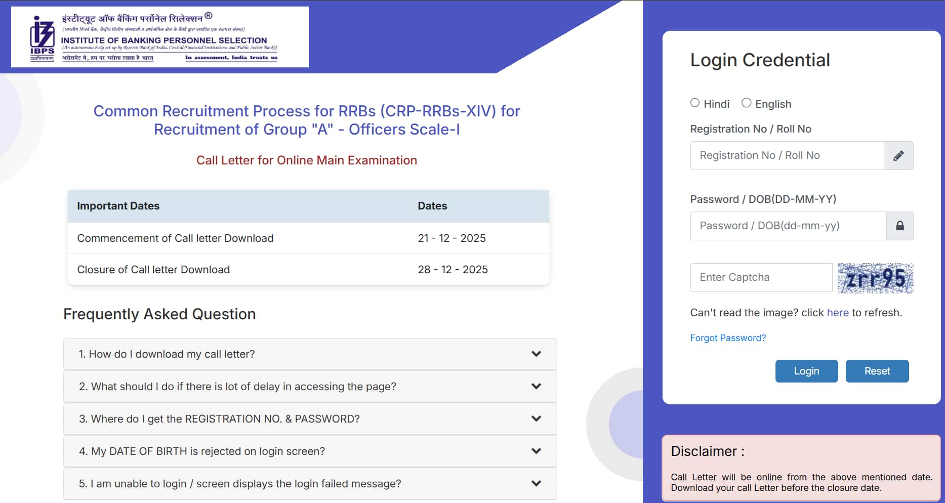
Task: Click 'here' to refresh the captcha
Action: [x=838, y=312]
